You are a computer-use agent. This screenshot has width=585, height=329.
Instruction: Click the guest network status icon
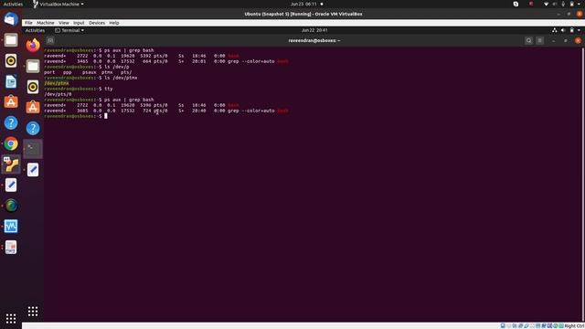[555, 30]
